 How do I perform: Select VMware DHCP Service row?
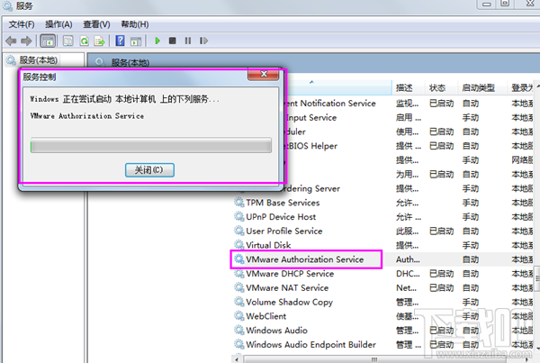pyautogui.click(x=383, y=274)
